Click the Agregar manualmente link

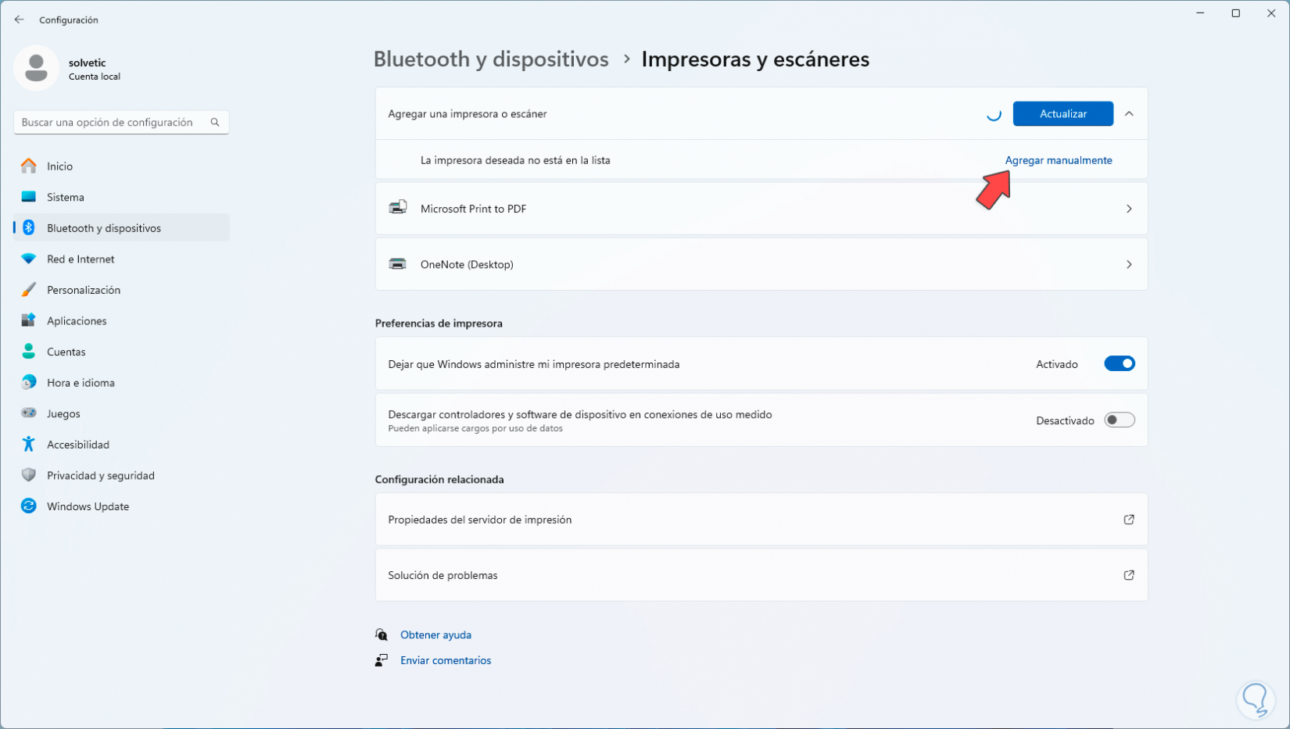point(1059,159)
